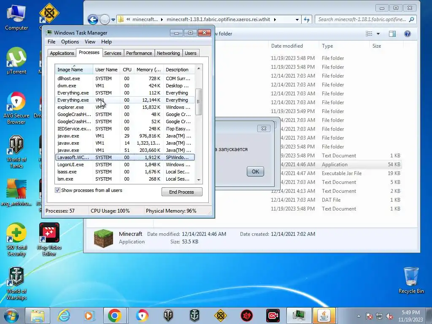Expand the Explorer address bar history dropdown

point(297,19)
